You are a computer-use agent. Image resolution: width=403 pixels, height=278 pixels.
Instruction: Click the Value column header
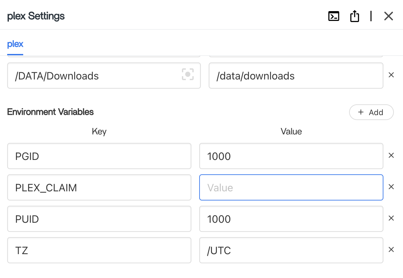[x=291, y=131]
